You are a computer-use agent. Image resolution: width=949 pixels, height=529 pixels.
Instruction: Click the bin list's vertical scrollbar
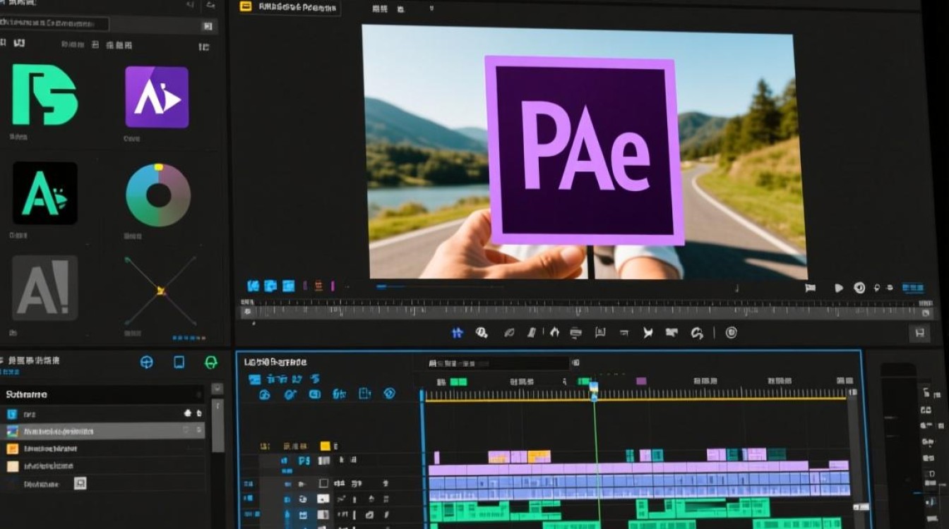217,425
